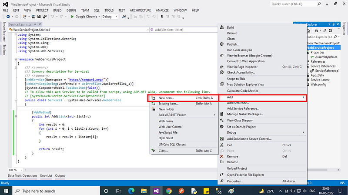Screen dimensions: 348x195
Task: Open the ARCHITECTURE menu
Action: click(140, 10)
